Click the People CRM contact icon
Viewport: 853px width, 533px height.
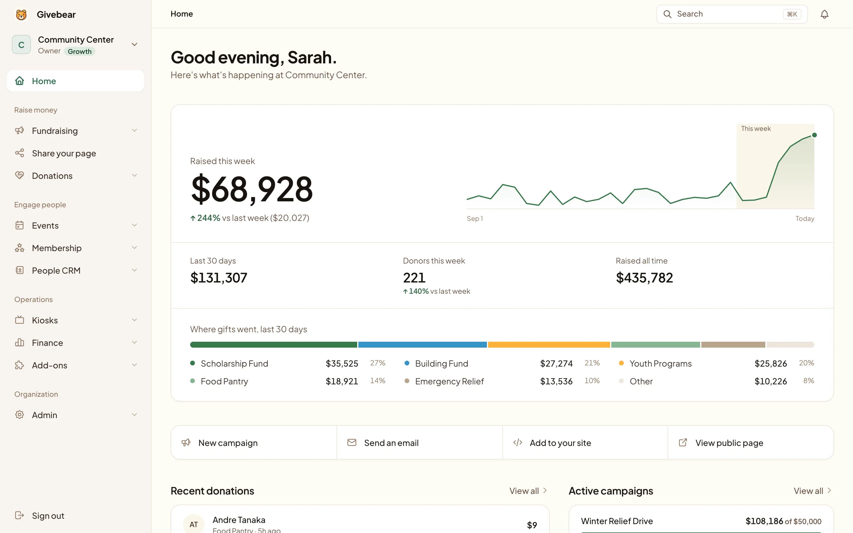[19, 270]
